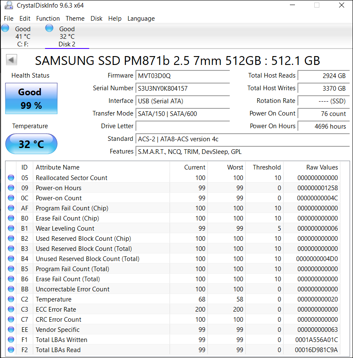Image resolution: width=353 pixels, height=358 pixels.
Task: Click the Disk 2 status orb
Action: click(x=49, y=28)
